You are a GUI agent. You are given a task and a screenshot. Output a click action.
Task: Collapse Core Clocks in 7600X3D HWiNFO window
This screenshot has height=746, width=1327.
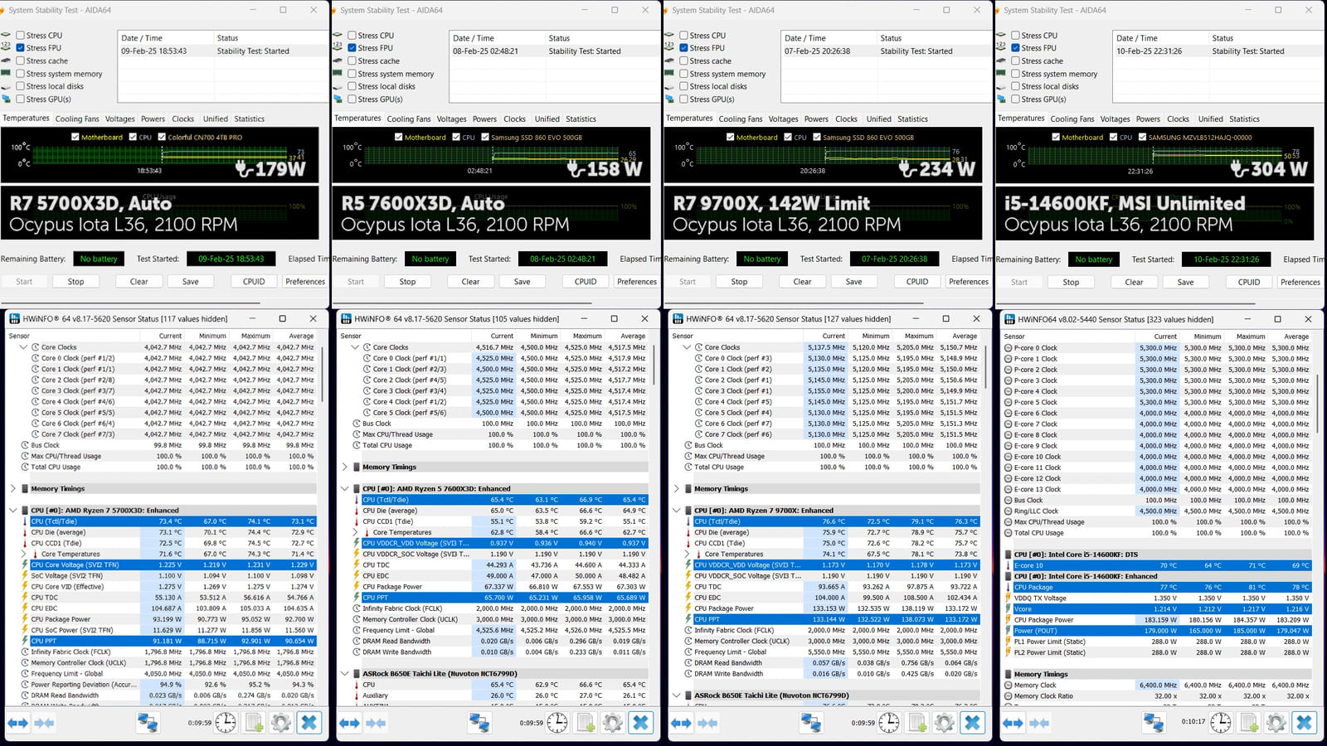tap(355, 347)
